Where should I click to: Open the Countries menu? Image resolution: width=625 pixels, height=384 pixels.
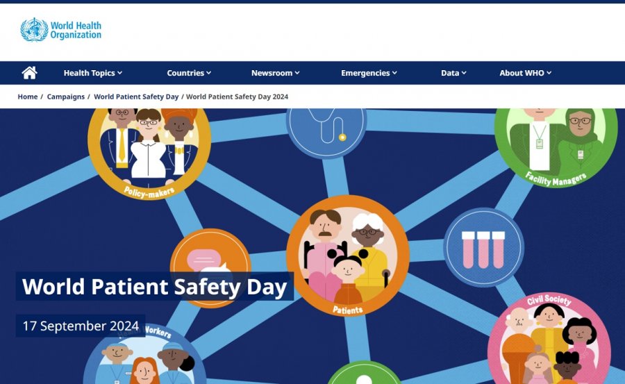point(189,73)
